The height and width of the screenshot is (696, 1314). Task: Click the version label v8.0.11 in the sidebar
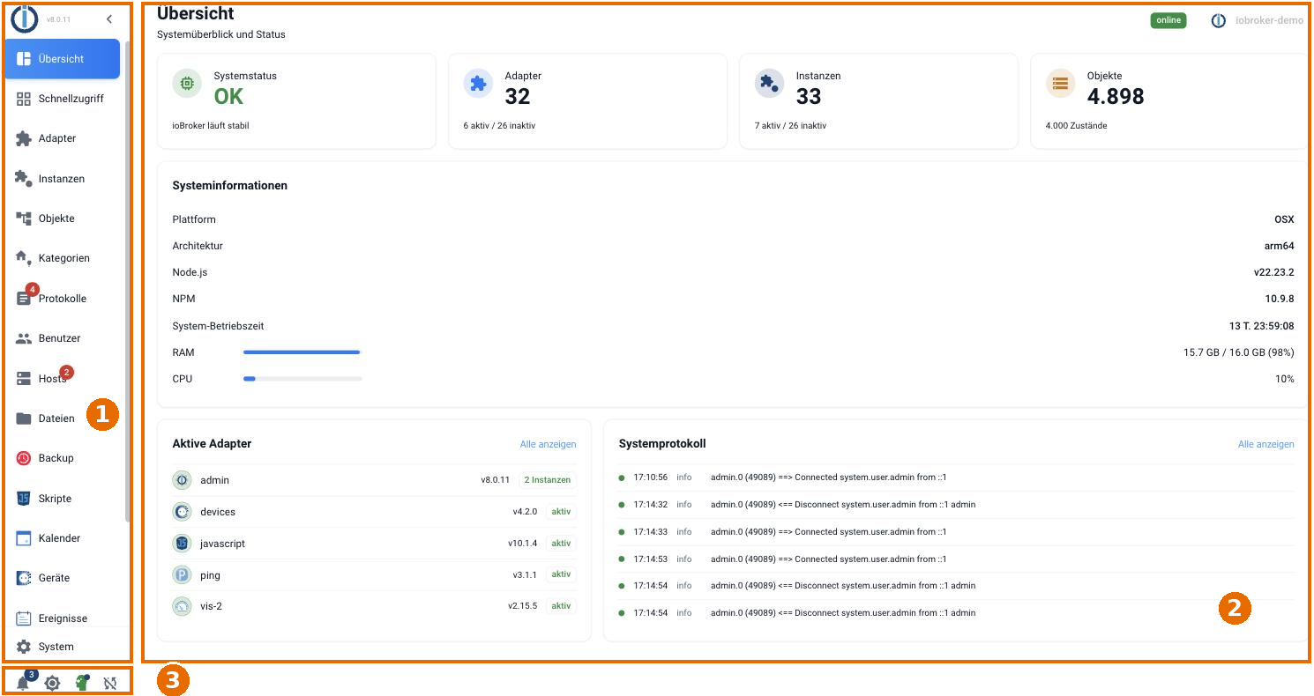pos(58,19)
